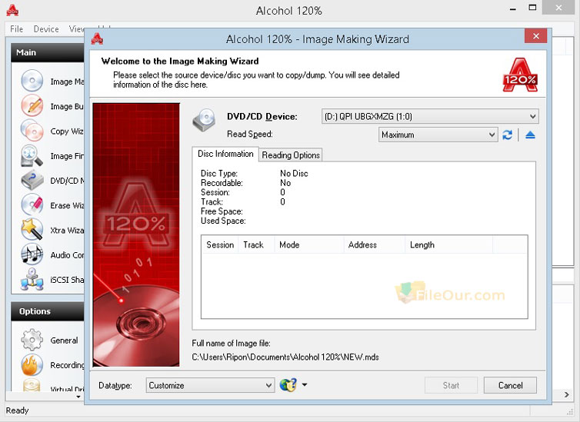Click the Cancel button
The image size is (580, 422).
pyautogui.click(x=510, y=385)
